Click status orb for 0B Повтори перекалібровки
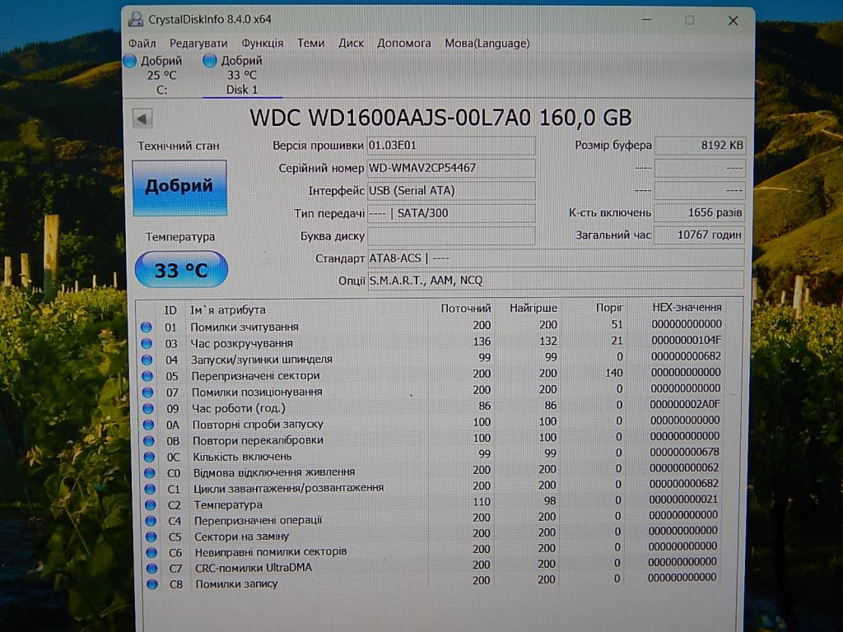Viewport: 843px width, 632px height. click(149, 441)
